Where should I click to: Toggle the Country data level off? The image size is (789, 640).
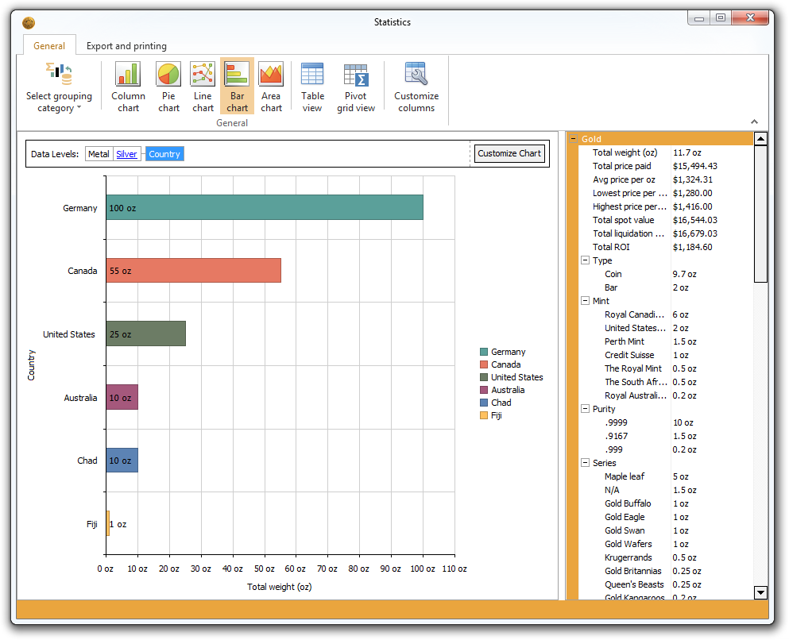click(x=164, y=153)
